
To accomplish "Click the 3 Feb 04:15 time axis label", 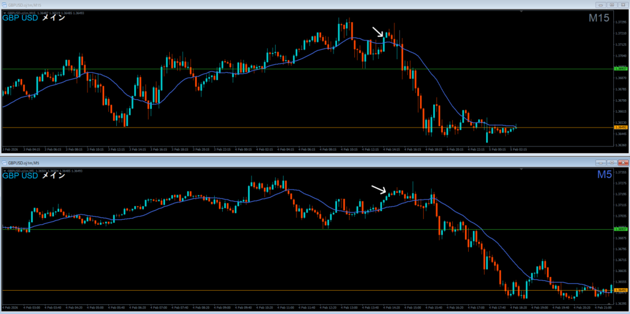I will [x=32, y=150].
